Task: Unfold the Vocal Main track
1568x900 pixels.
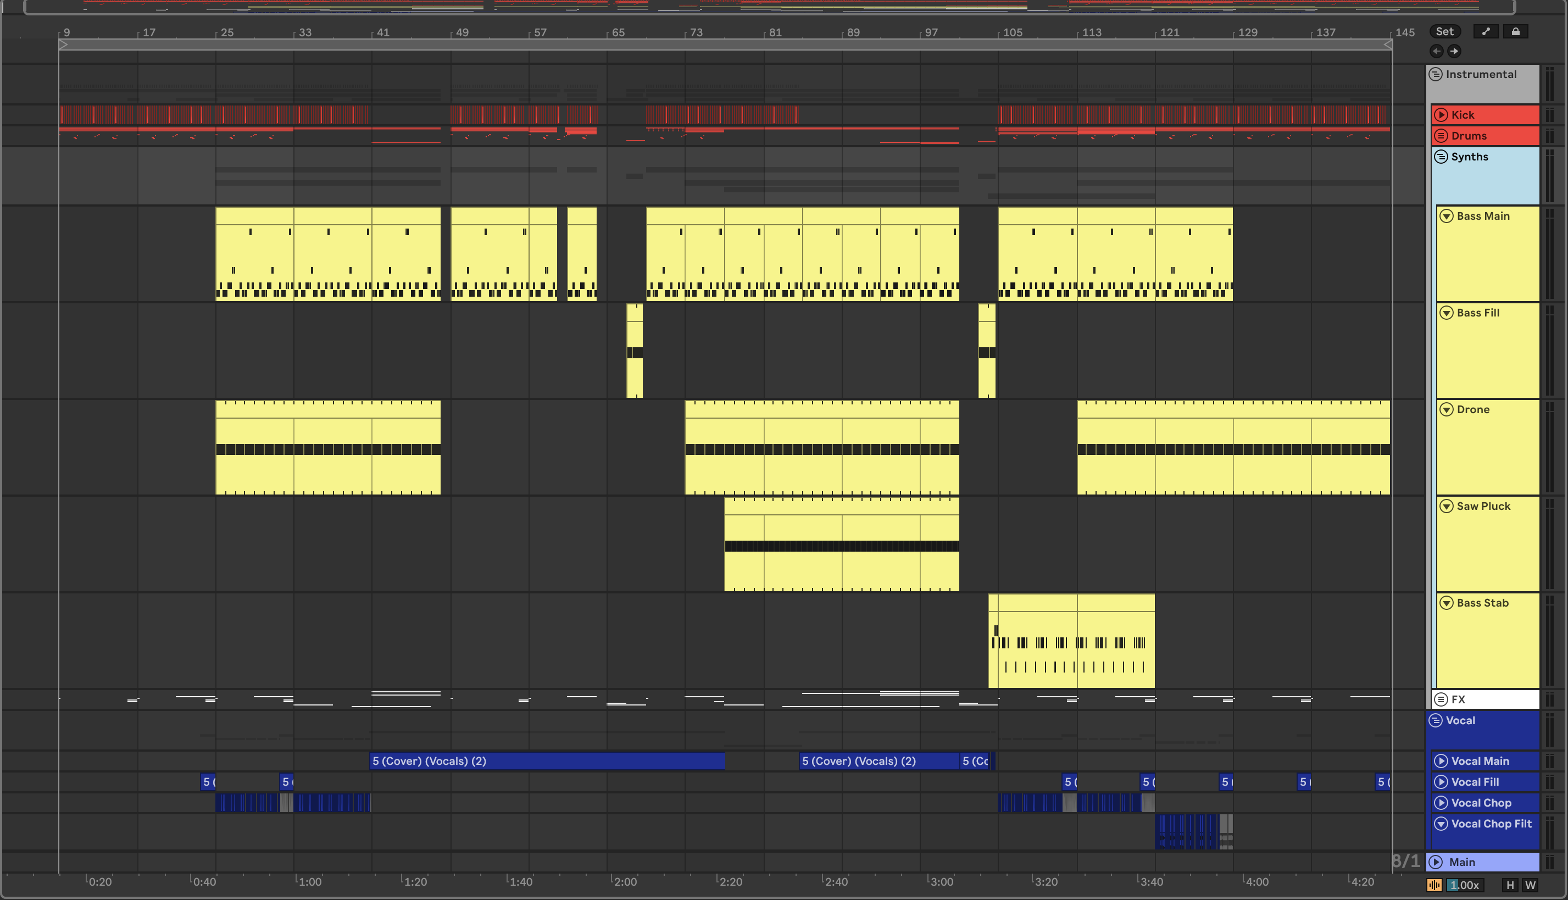Action: 1441,761
